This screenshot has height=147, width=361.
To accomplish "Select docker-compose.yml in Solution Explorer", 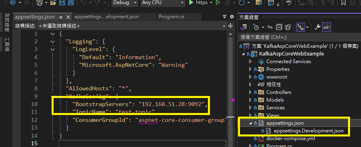I will point(291,138).
